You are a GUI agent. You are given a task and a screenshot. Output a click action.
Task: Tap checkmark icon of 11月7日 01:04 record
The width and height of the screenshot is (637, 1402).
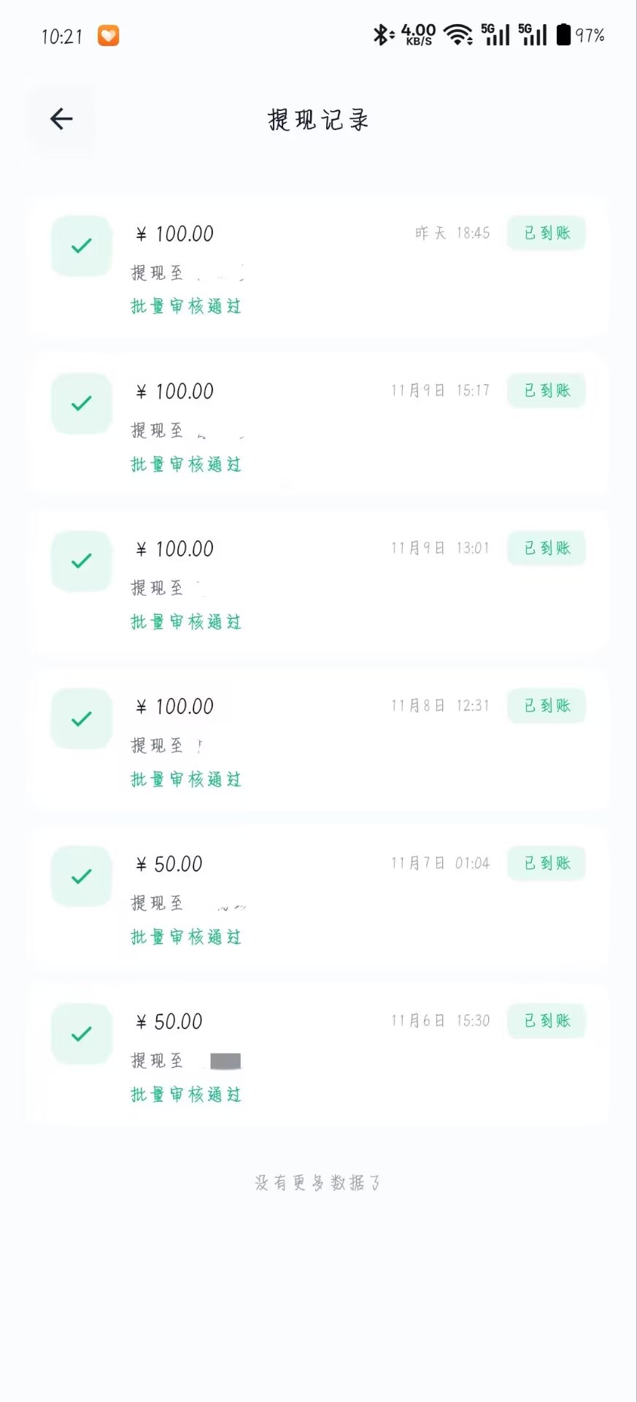coord(82,876)
